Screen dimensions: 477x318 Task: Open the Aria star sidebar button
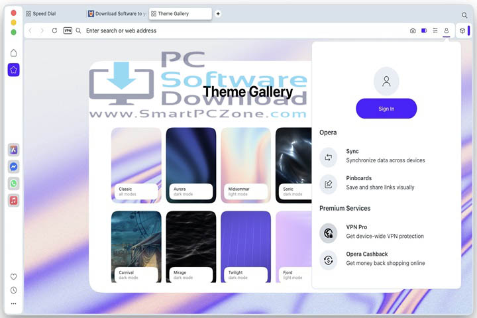pyautogui.click(x=14, y=70)
